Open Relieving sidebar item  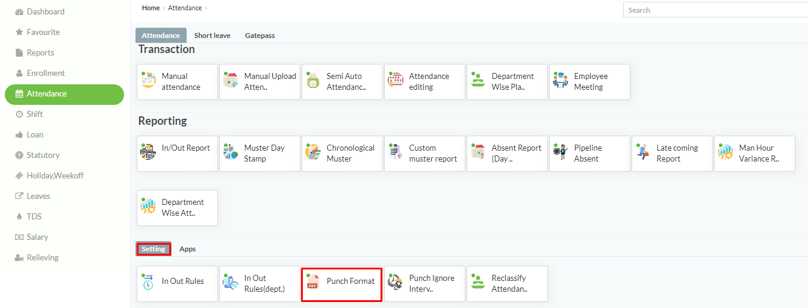64,257
